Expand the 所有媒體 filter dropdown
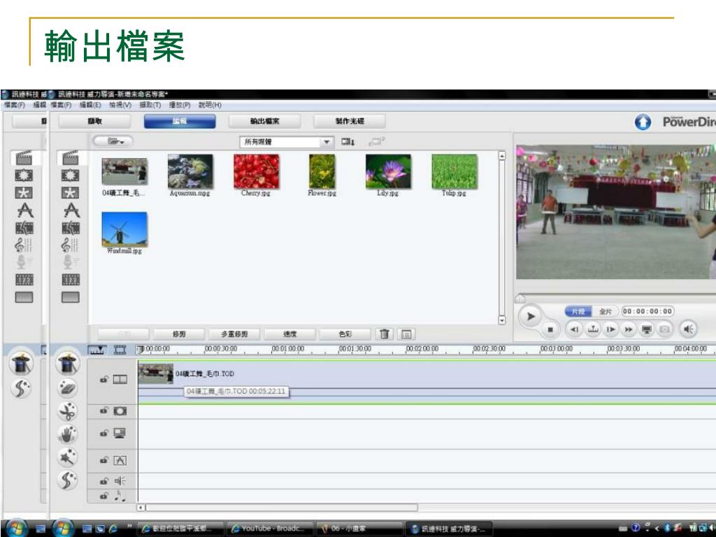 326,142
